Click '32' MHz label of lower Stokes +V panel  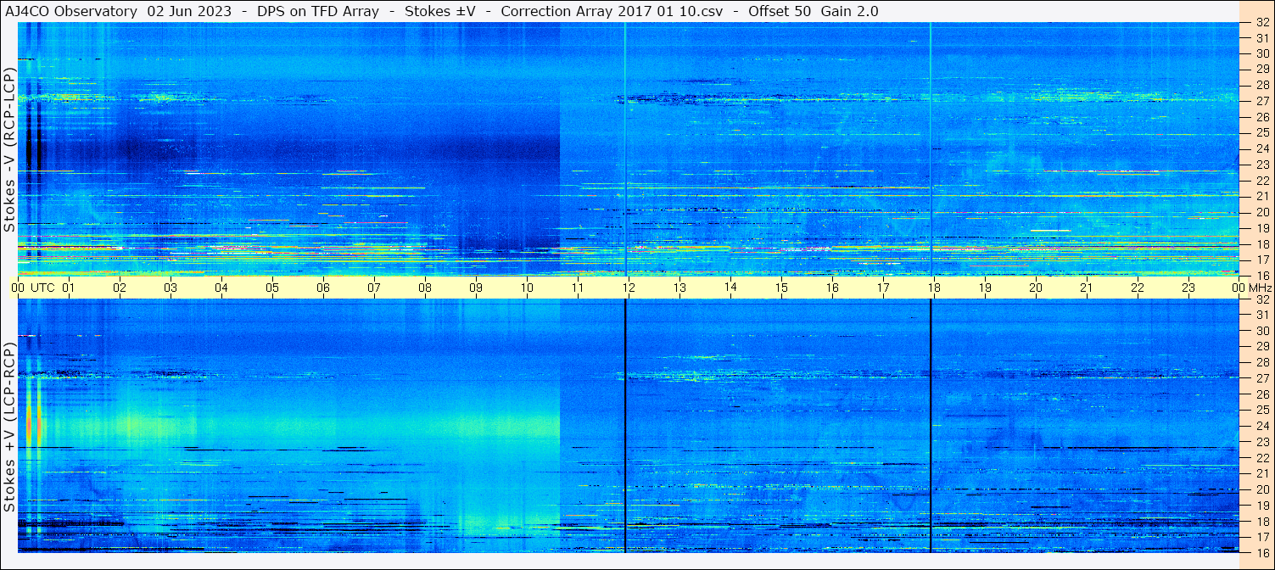(x=1262, y=299)
